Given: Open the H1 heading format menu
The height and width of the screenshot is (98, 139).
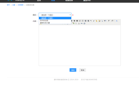Looking at the screenshot, I should [105, 21].
